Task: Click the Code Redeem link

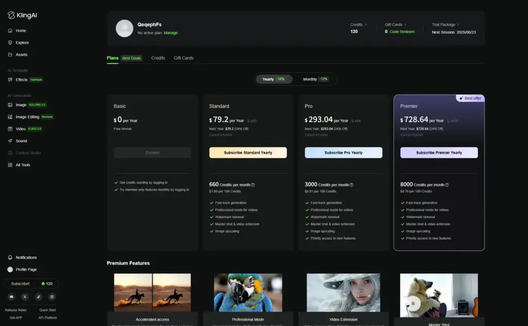Action: tap(402, 31)
